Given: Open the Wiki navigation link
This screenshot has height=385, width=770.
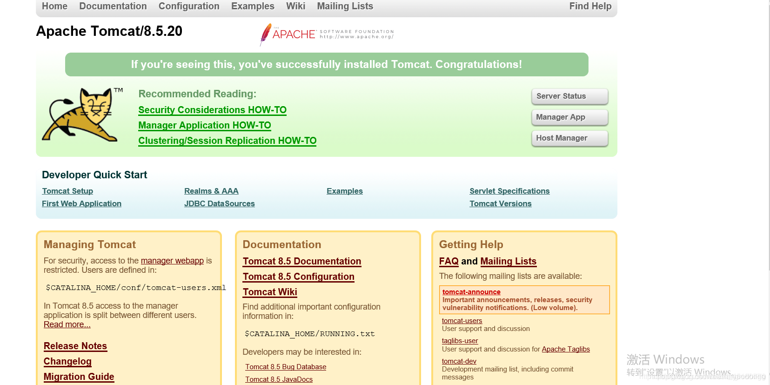Looking at the screenshot, I should [x=296, y=6].
